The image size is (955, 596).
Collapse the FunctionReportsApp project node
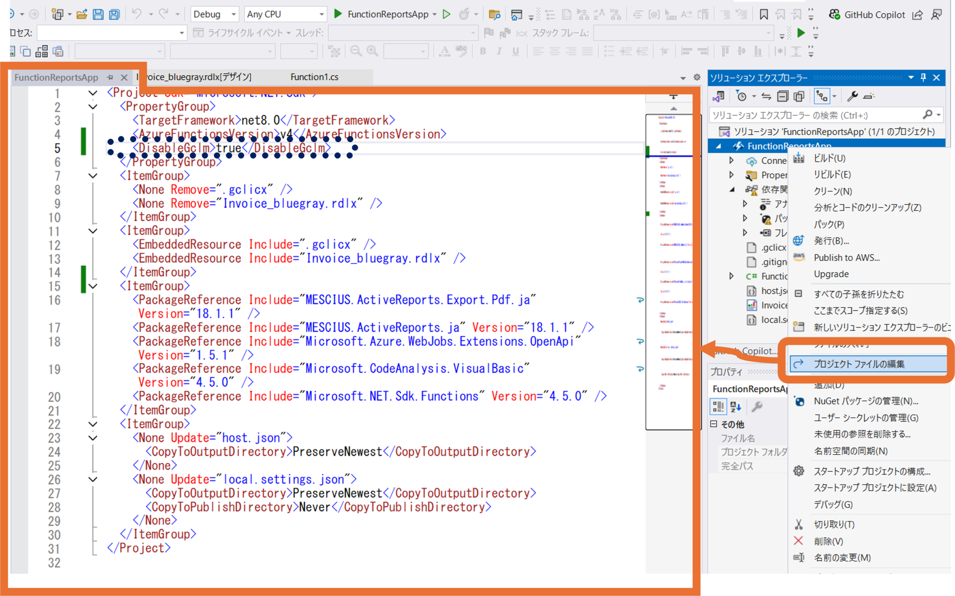click(719, 146)
